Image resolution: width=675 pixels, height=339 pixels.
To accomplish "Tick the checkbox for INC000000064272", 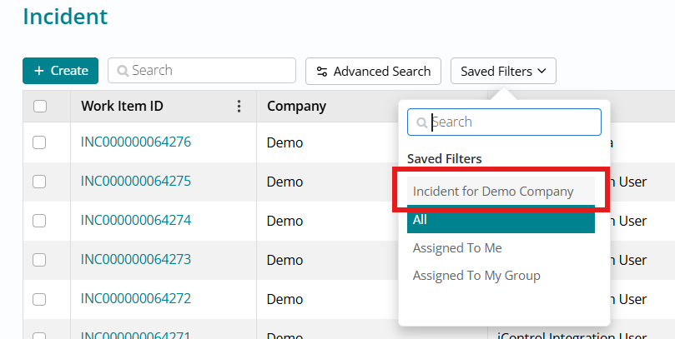I will [39, 299].
